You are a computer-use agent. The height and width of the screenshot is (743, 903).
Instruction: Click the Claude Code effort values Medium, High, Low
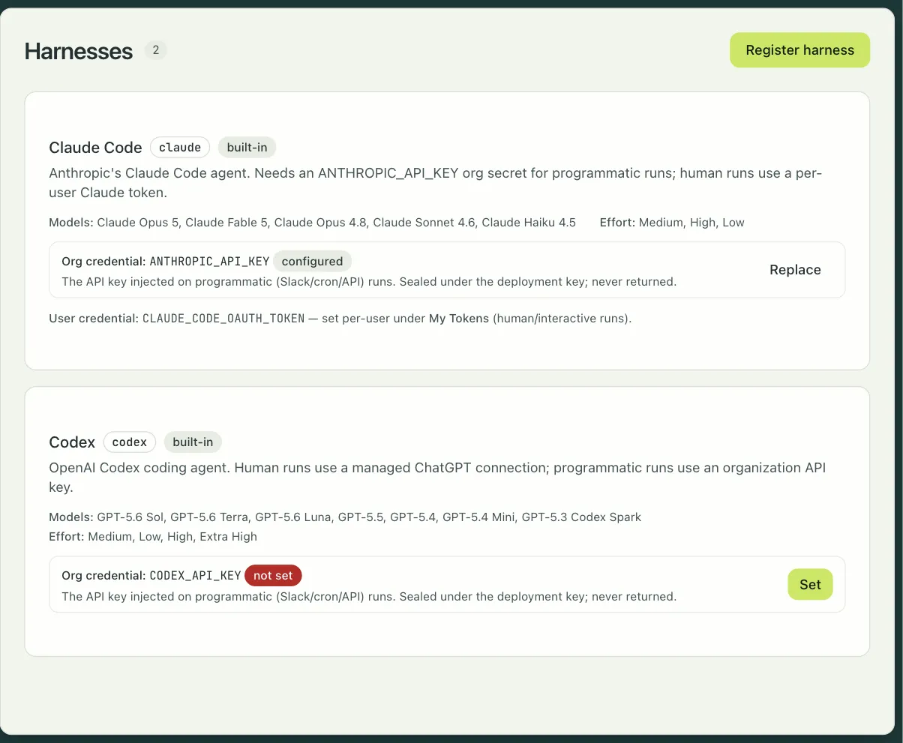click(691, 223)
